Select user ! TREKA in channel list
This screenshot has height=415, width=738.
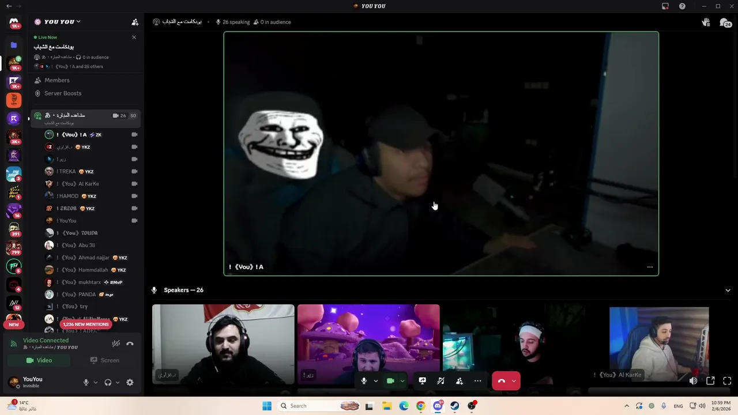(92, 171)
